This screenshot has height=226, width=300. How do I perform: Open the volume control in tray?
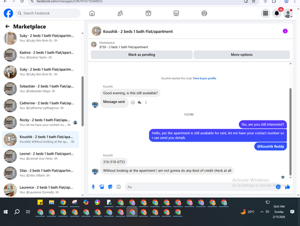tap(268, 212)
